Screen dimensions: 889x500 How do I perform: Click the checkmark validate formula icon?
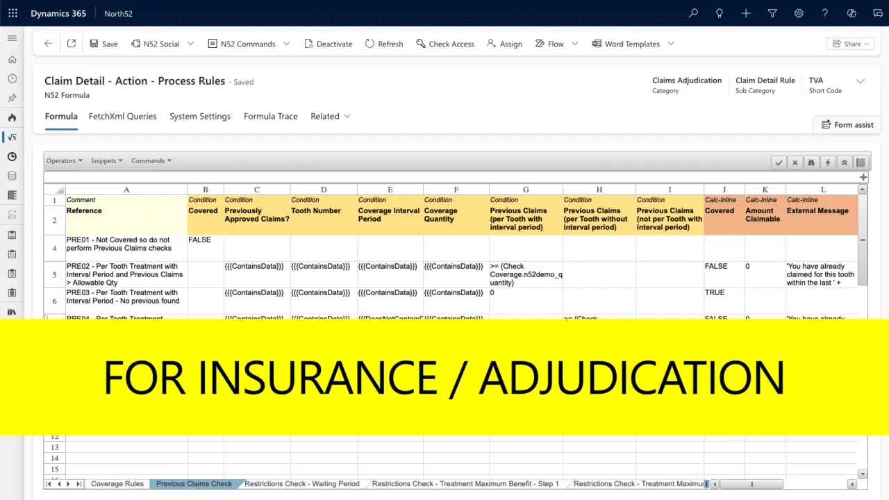pyautogui.click(x=779, y=162)
